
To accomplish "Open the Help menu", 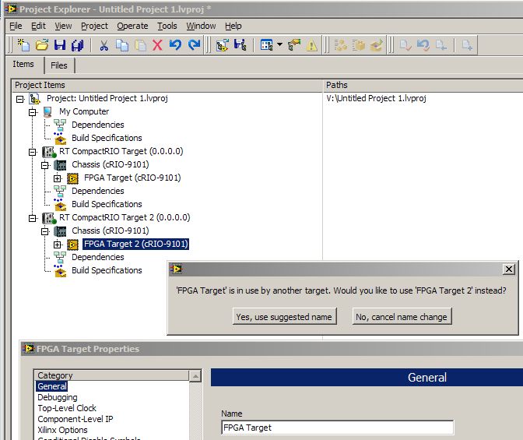I will click(233, 26).
